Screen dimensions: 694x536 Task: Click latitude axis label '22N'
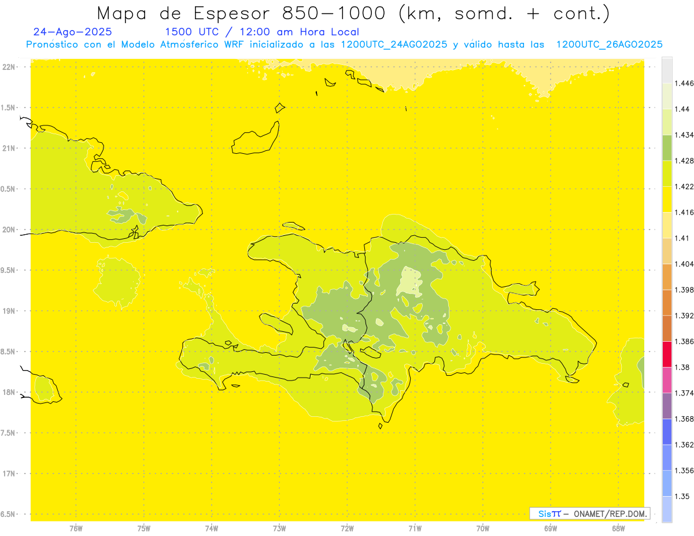(x=9, y=67)
